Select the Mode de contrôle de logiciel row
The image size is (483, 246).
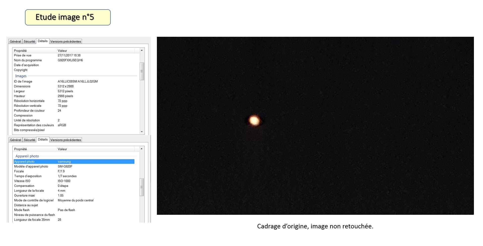[74, 200]
